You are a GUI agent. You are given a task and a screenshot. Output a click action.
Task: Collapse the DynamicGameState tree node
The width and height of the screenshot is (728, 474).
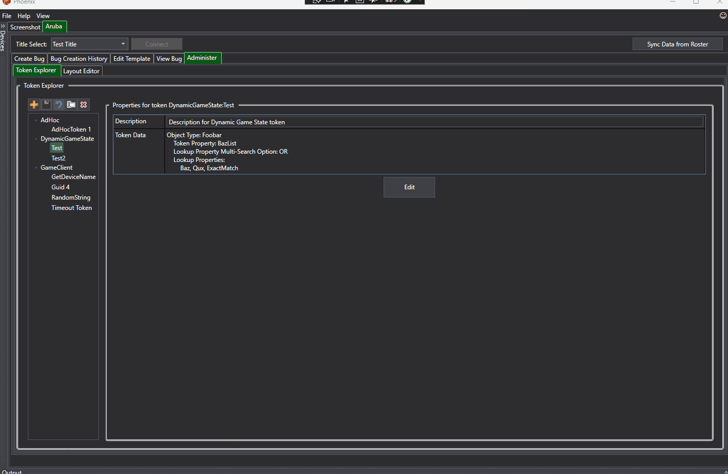point(36,139)
